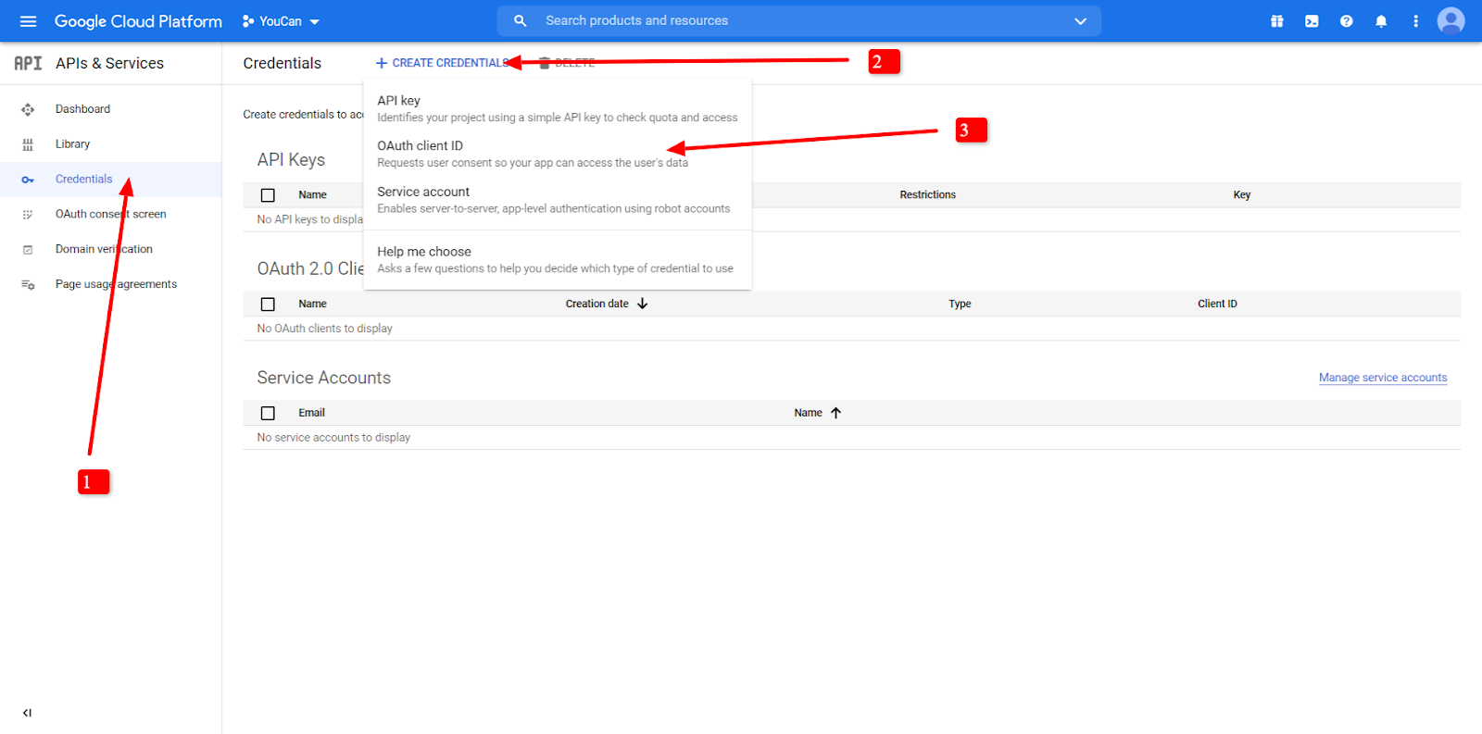
Task: Click the API Keys table Name header
Action: [312, 194]
